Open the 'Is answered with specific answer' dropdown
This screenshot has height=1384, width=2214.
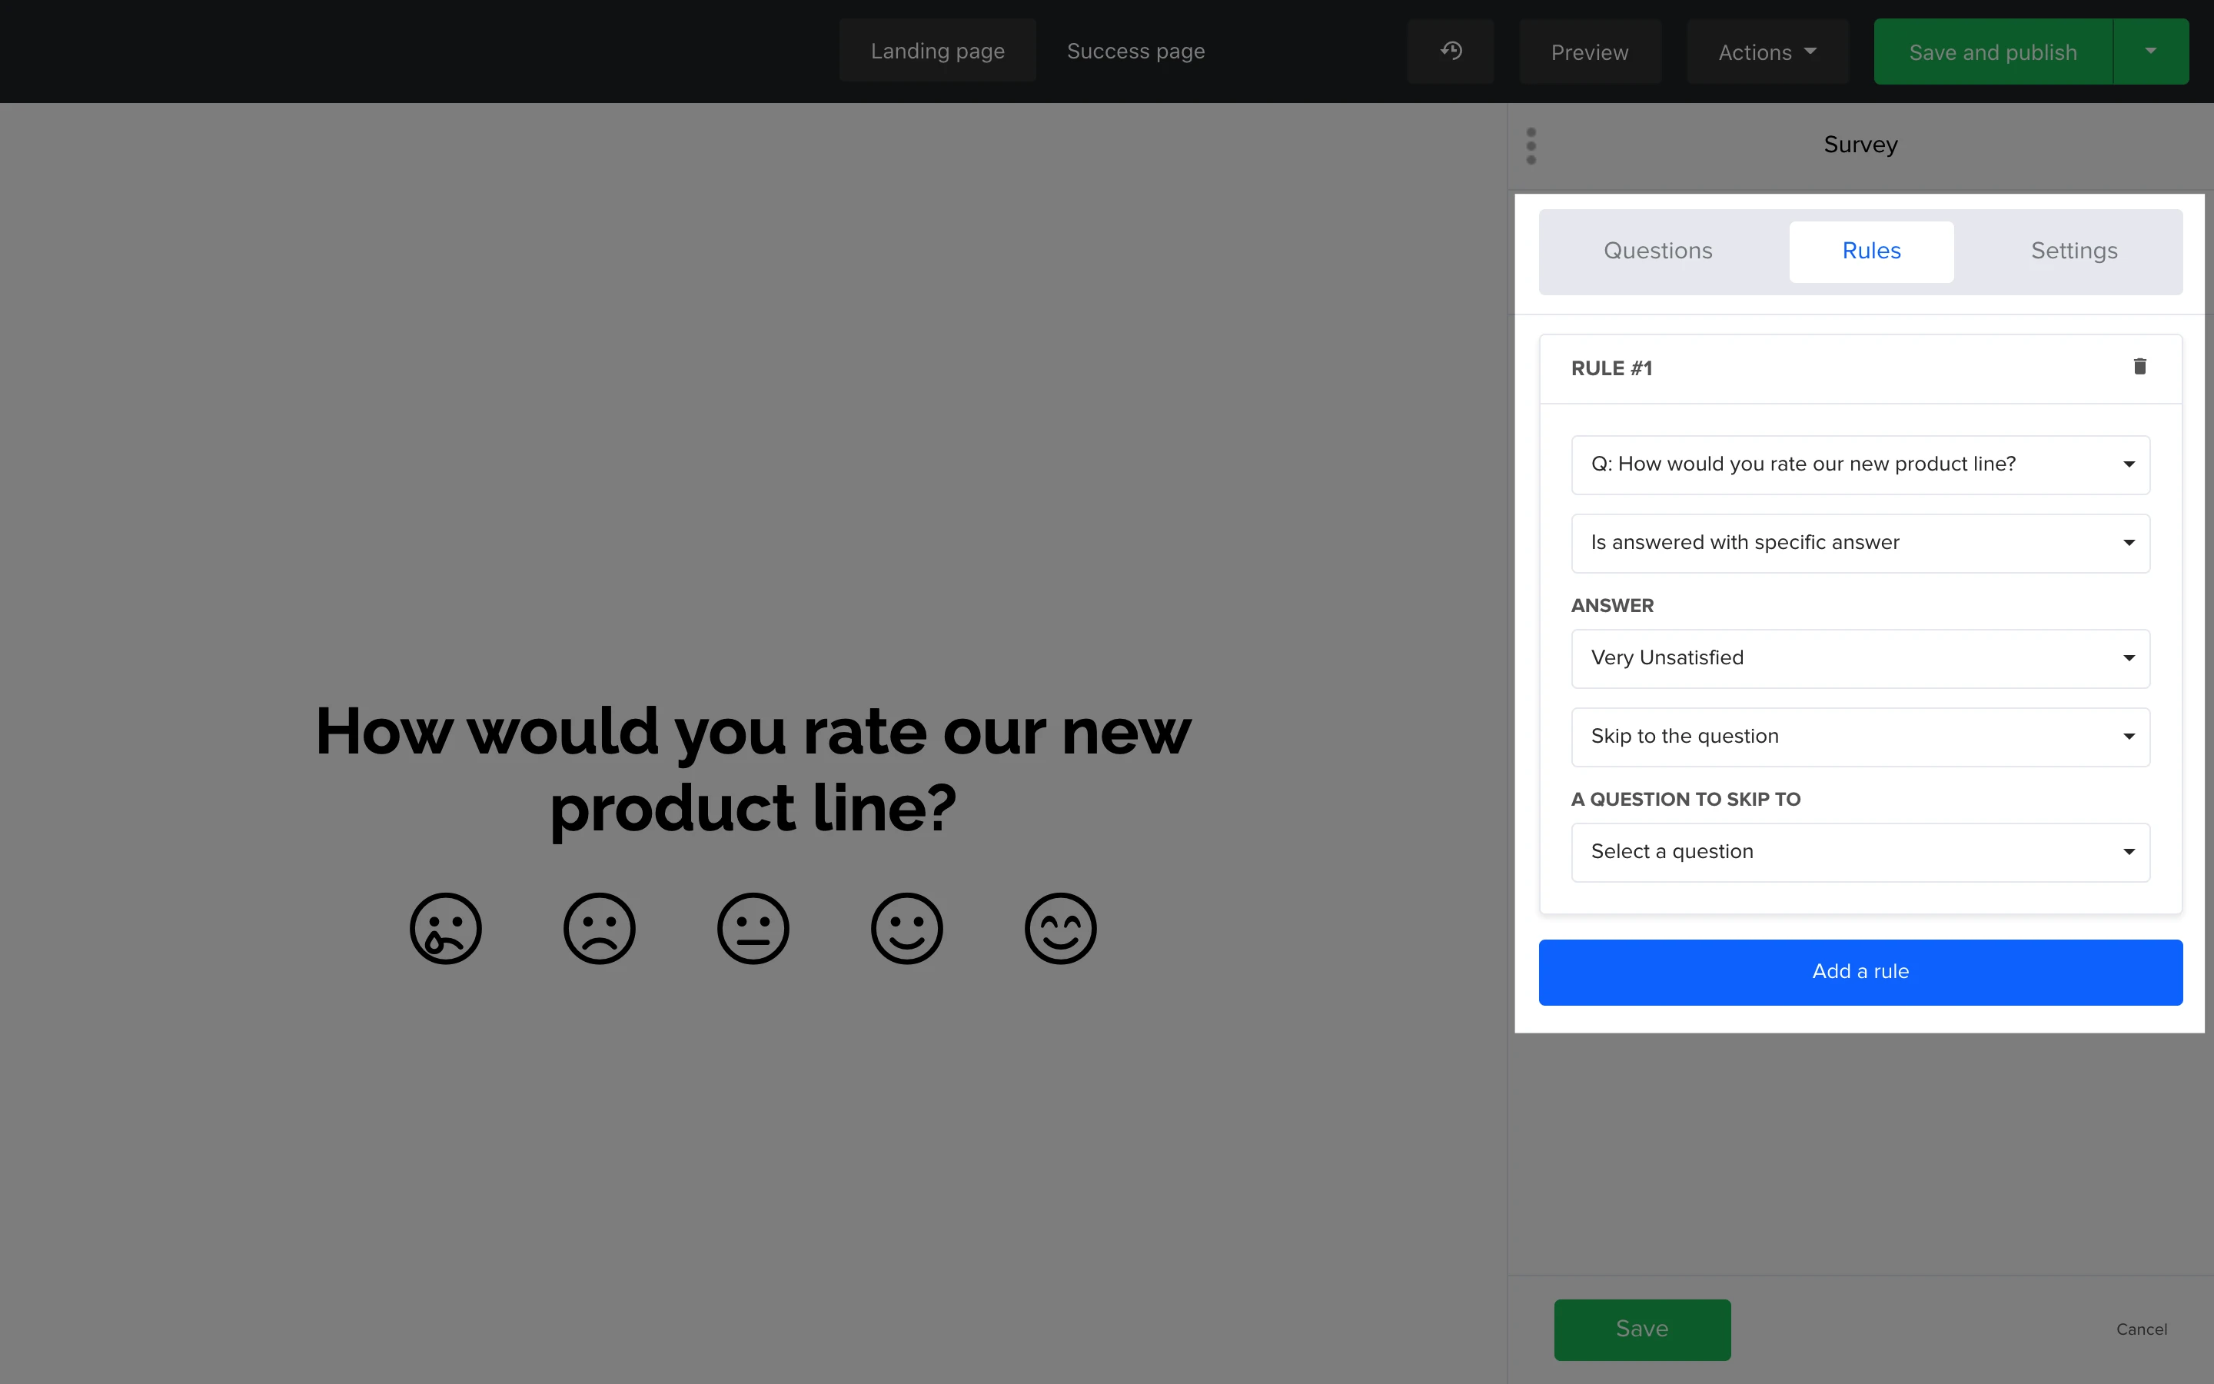click(1860, 543)
